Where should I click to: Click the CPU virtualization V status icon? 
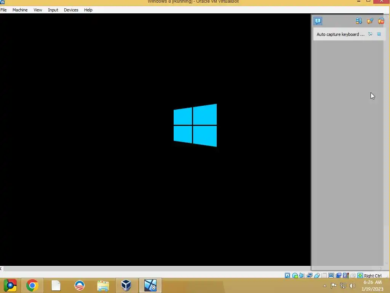pyautogui.click(x=346, y=275)
